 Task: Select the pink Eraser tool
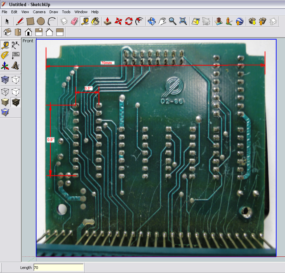coord(74,21)
